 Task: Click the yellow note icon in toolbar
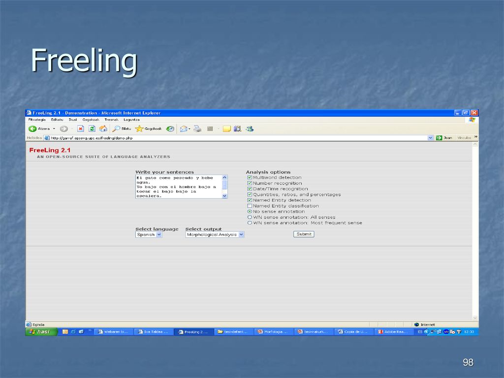[226, 129]
